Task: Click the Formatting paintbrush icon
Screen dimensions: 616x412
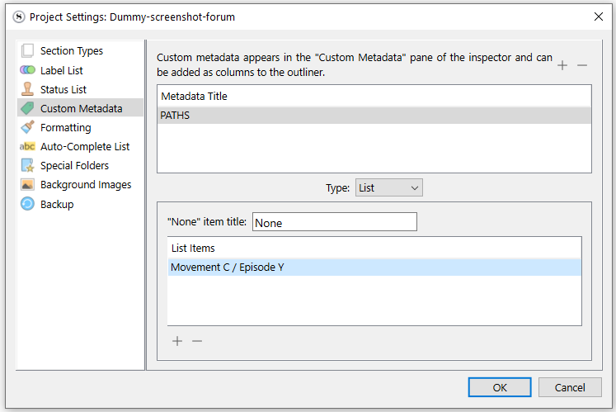Action: [27, 127]
